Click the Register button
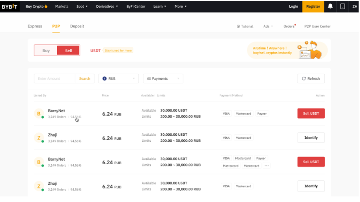The width and height of the screenshot is (360, 202). tap(313, 6)
